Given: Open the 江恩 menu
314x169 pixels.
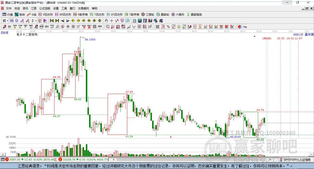Looking at the screenshot, I should coord(34,8).
